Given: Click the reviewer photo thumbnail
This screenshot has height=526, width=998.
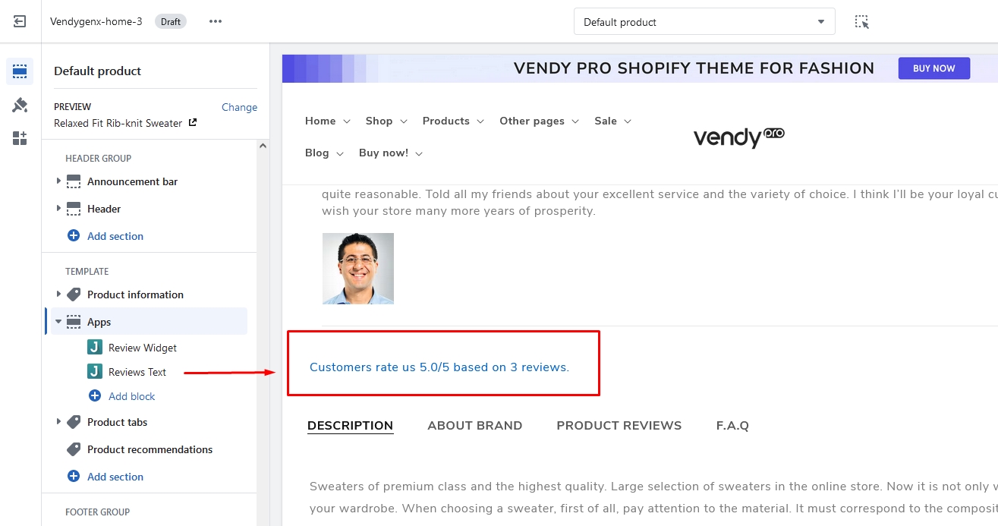Looking at the screenshot, I should click(x=358, y=269).
